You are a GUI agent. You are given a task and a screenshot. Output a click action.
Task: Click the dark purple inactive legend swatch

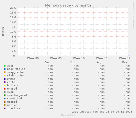(5, 108)
